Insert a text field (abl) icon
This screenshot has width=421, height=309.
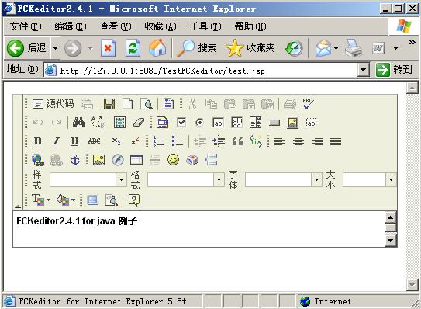[x=218, y=123]
